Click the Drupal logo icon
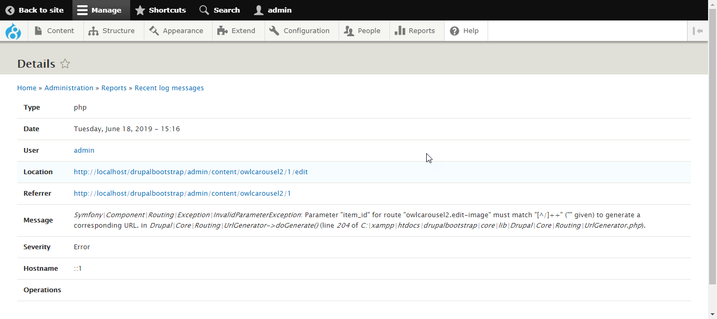Viewport: 717px width, 319px height. [13, 30]
